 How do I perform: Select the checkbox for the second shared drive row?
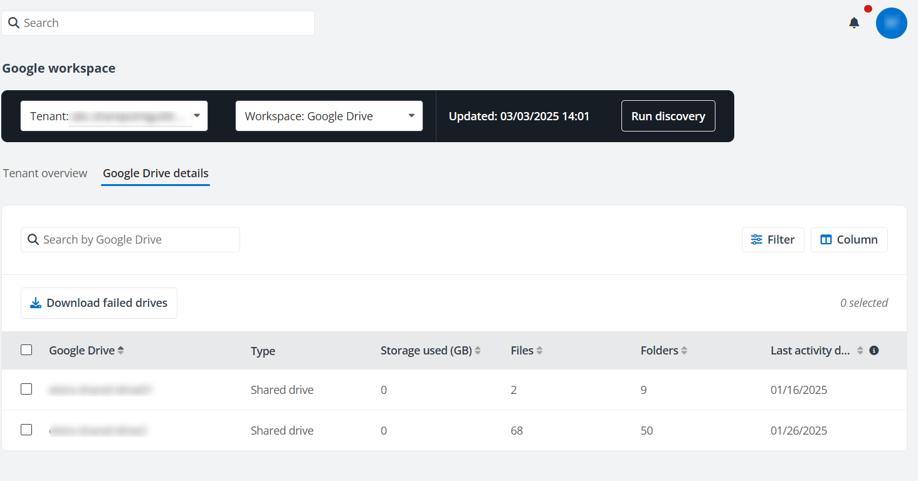tap(26, 430)
